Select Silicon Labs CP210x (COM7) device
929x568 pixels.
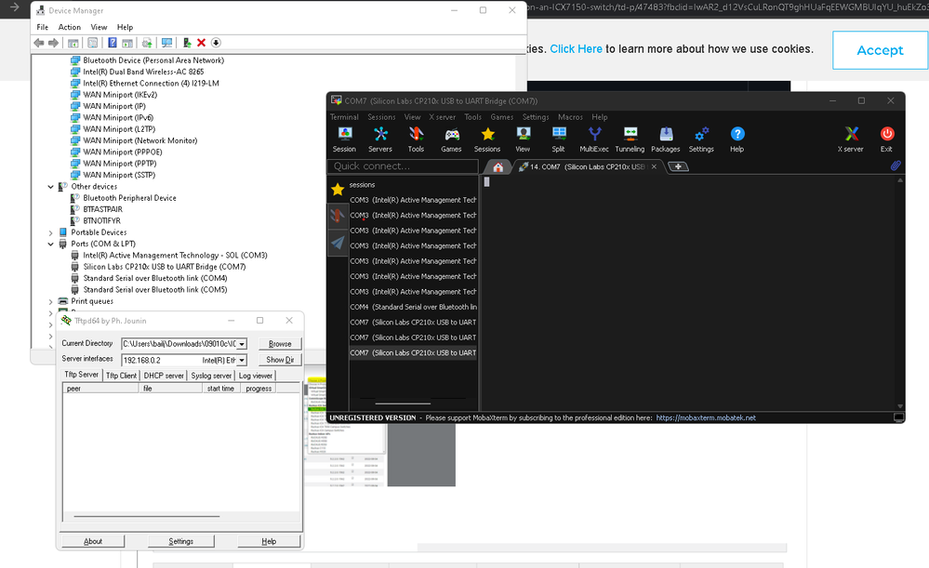[164, 267]
